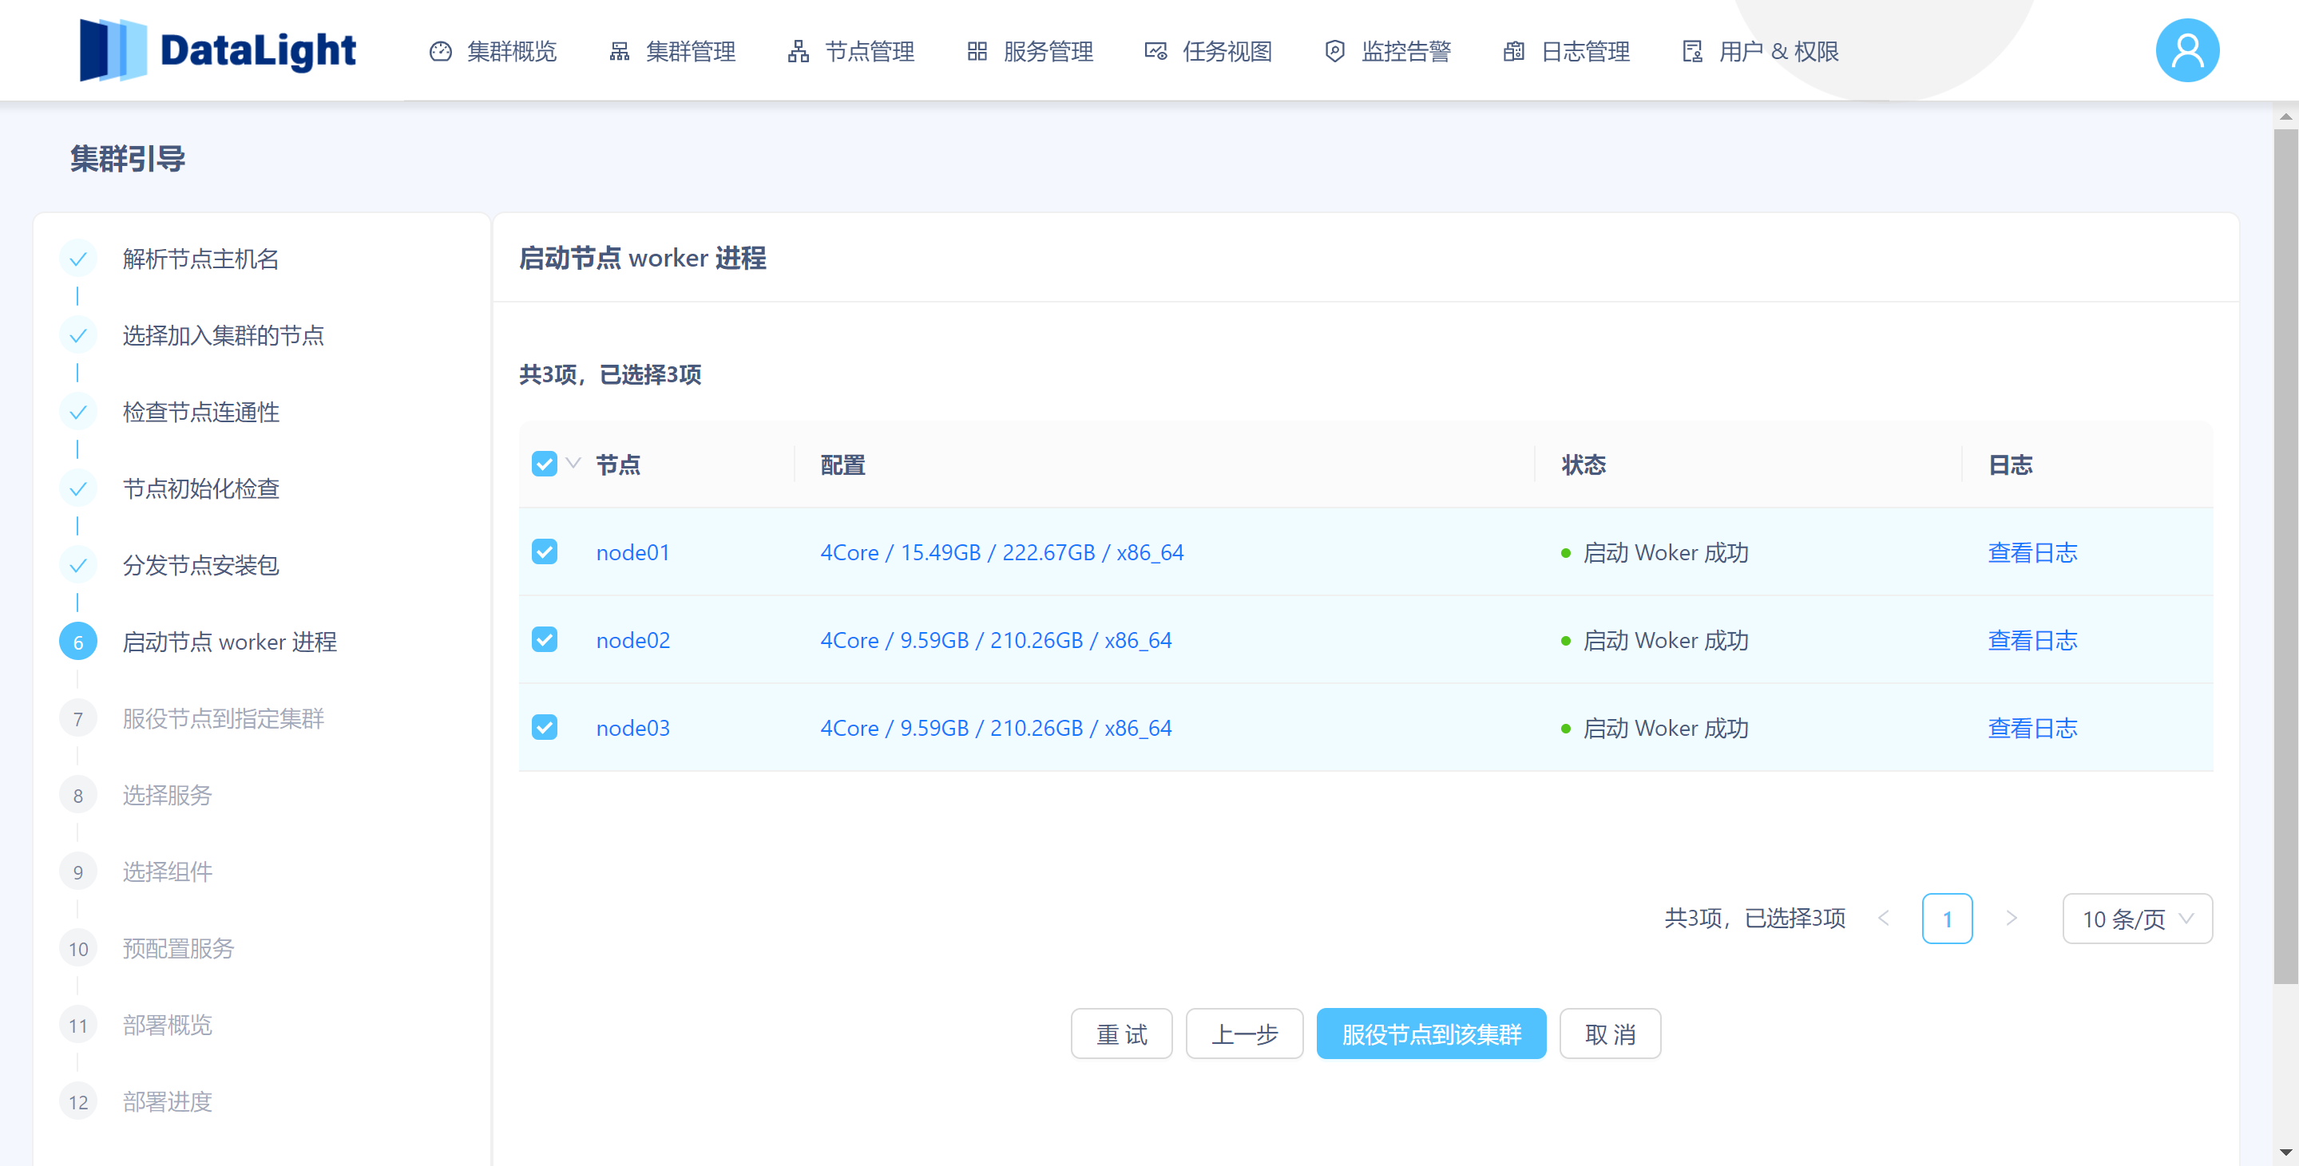Click the 集群管理 cluster icon

pyautogui.click(x=620, y=52)
